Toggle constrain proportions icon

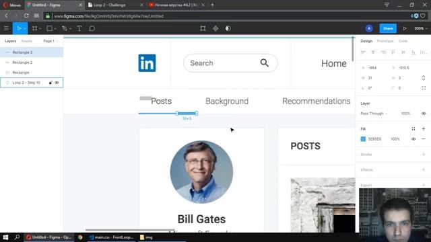click(424, 78)
